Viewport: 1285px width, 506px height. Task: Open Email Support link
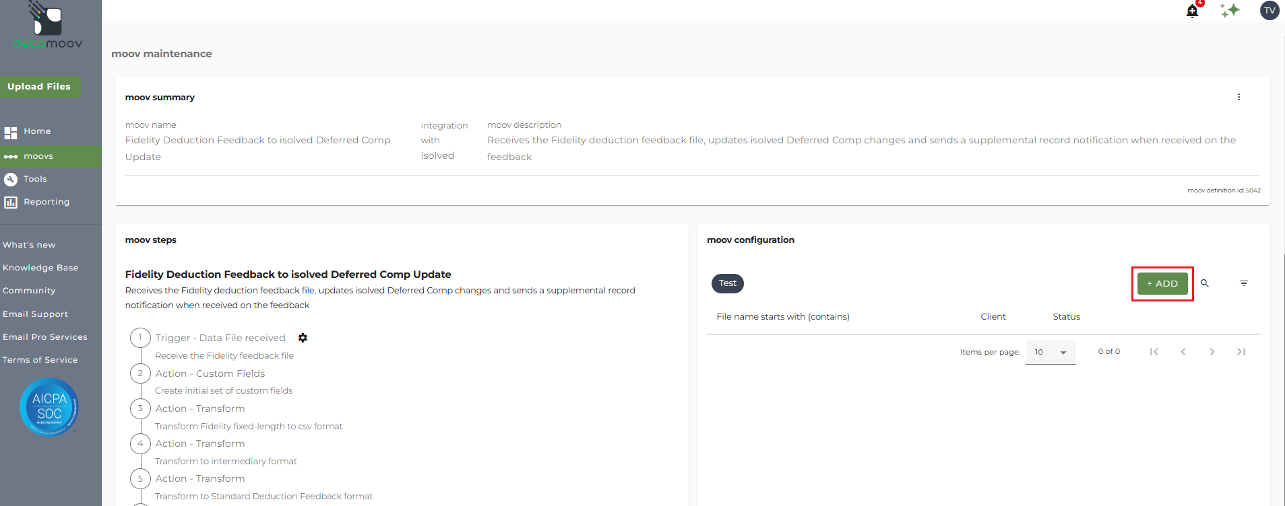click(35, 314)
